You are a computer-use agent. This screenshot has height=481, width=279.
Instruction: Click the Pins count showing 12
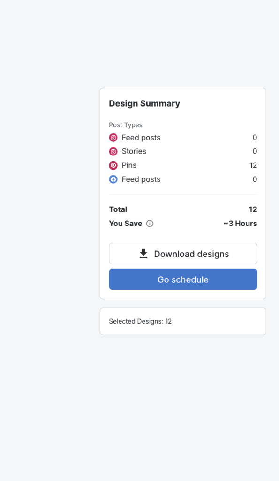pos(253,165)
